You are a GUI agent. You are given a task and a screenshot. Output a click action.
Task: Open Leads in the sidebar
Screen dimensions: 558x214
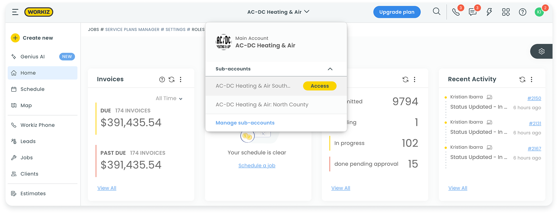point(28,142)
